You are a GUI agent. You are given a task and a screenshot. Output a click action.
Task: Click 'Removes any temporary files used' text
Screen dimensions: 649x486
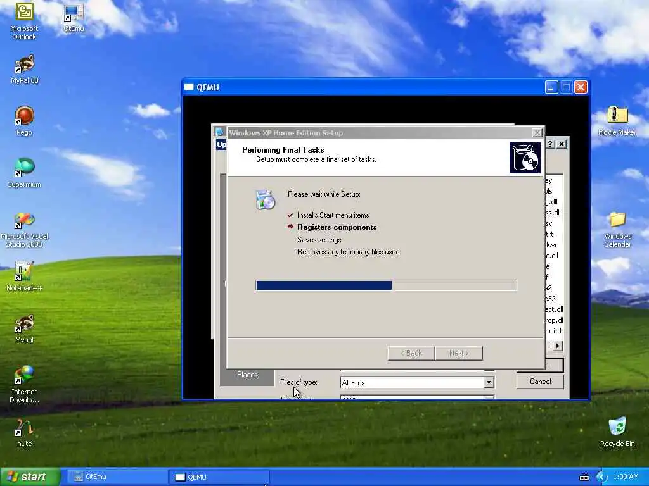tap(348, 252)
